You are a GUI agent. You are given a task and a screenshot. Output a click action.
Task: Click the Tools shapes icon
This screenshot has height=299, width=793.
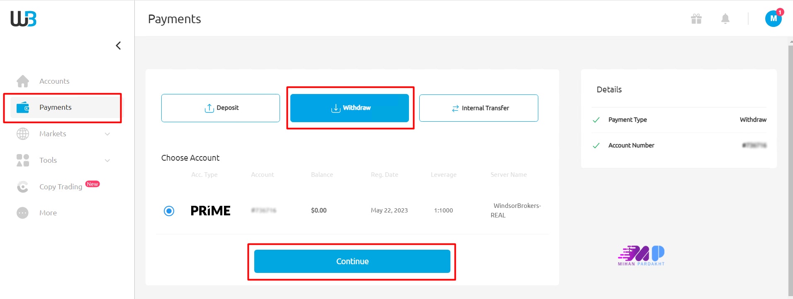(x=23, y=160)
